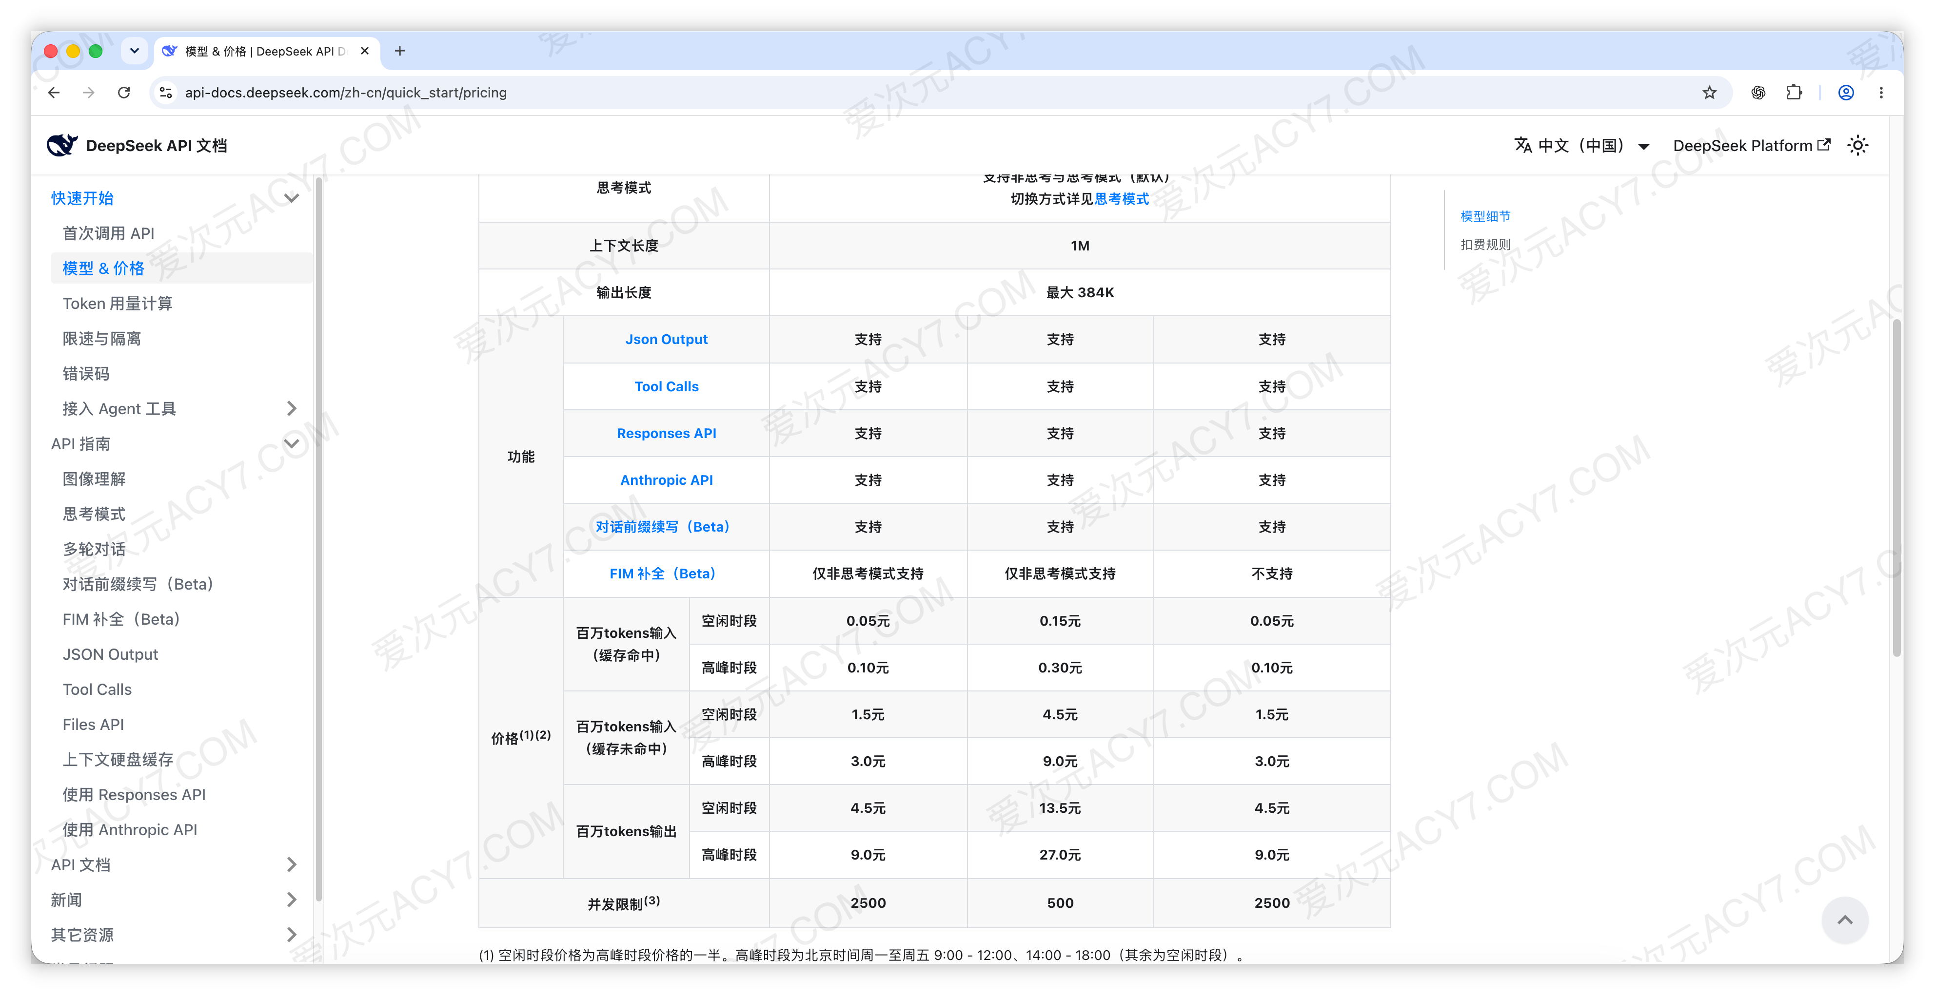This screenshot has width=1935, height=995.
Task: Bookmark this page with the star
Action: point(1709,92)
